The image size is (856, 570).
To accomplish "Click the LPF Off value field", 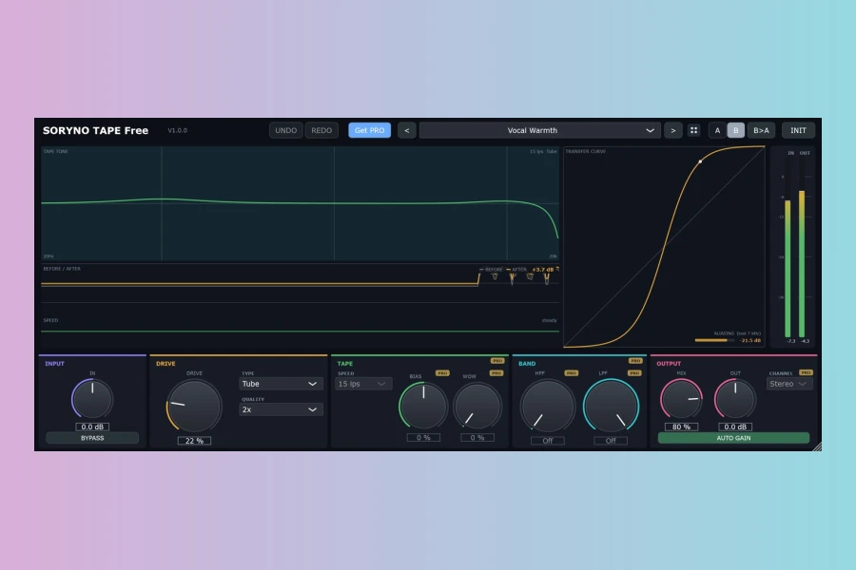I will [611, 440].
